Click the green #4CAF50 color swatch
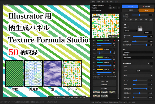The height and width of the screenshot is (104, 155). point(100,41)
